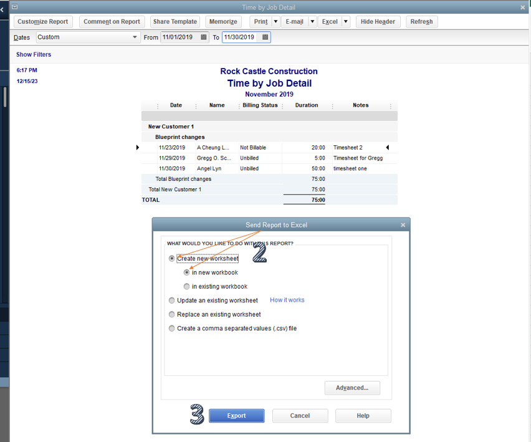Click Comment on Report button
The height and width of the screenshot is (442, 531).
tap(112, 22)
